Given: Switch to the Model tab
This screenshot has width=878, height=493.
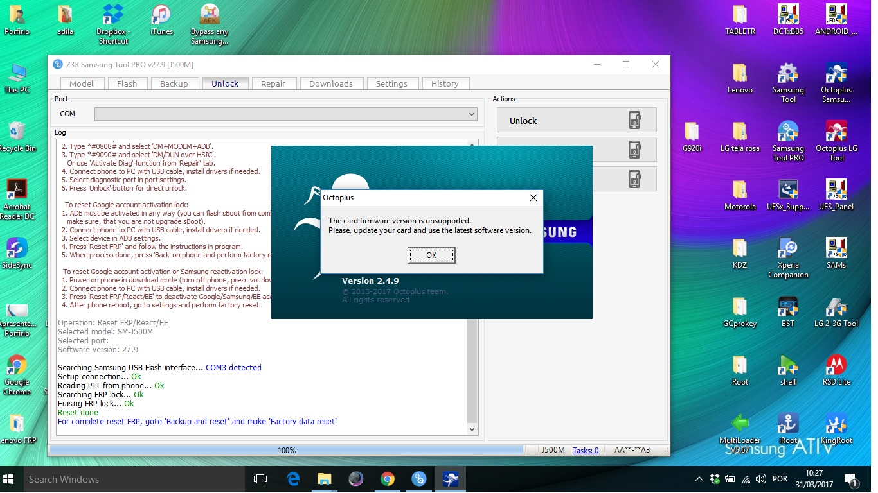Looking at the screenshot, I should click(x=82, y=83).
